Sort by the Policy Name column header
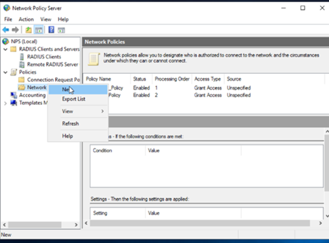The image size is (329, 243). pos(107,79)
